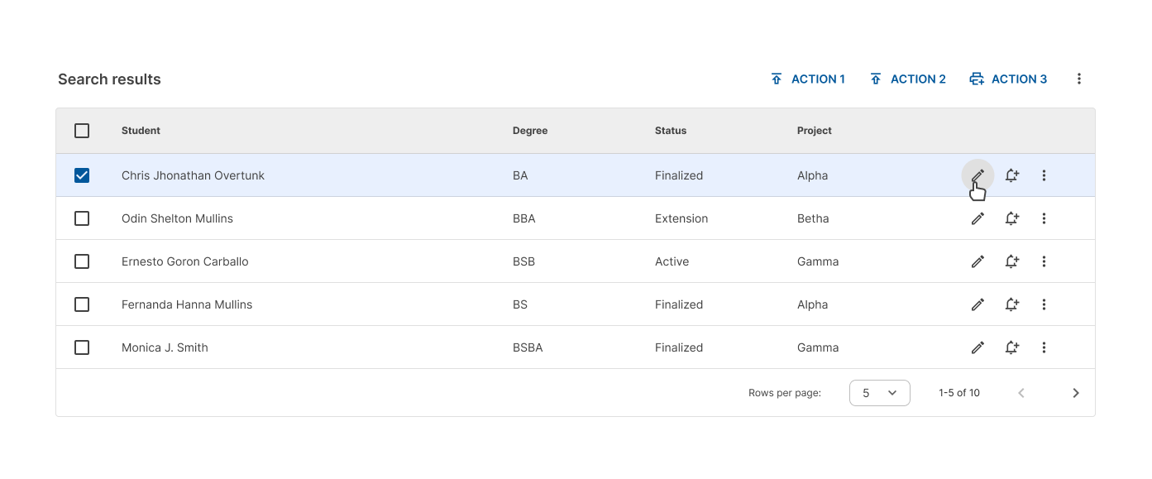Click edit pencil for Odin Shelton Mullins
1152x479 pixels.
click(978, 218)
